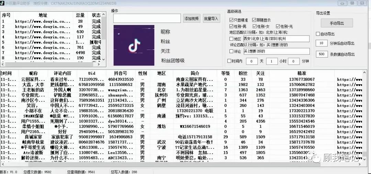Sort results by 精准 column header
Screen dimensions: 371x174
(302, 73)
